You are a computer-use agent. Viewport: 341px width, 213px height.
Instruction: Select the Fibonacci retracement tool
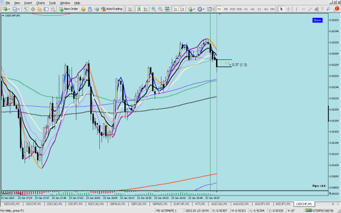[322, 9]
